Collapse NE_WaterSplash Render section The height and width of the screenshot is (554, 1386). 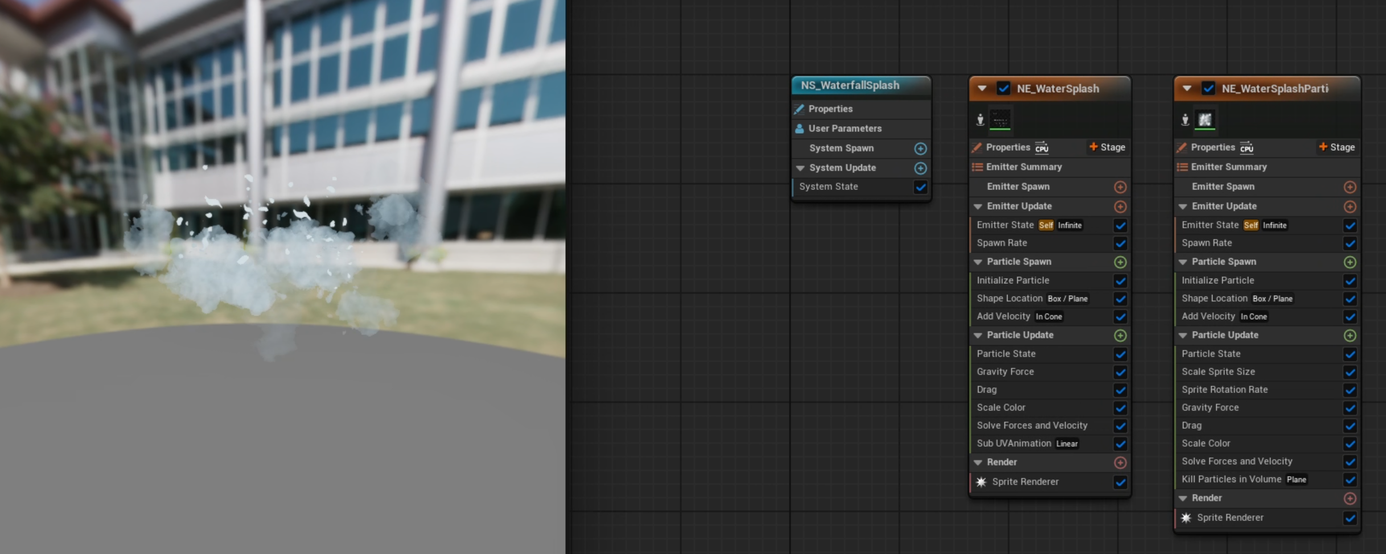978,462
